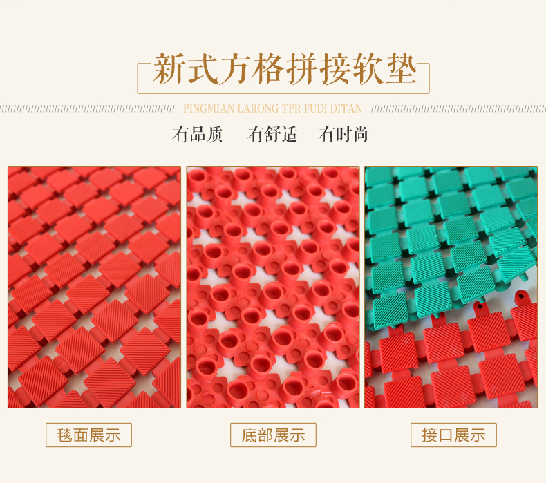Image resolution: width=546 pixels, height=483 pixels.
Task: Open the red mat underside photo
Action: (273, 287)
